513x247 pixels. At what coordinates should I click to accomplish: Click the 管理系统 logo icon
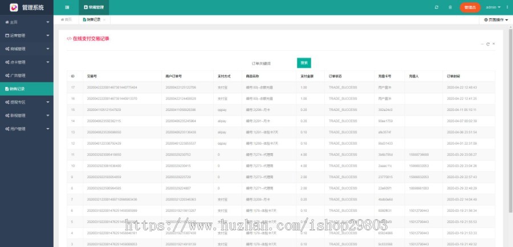pos(13,7)
